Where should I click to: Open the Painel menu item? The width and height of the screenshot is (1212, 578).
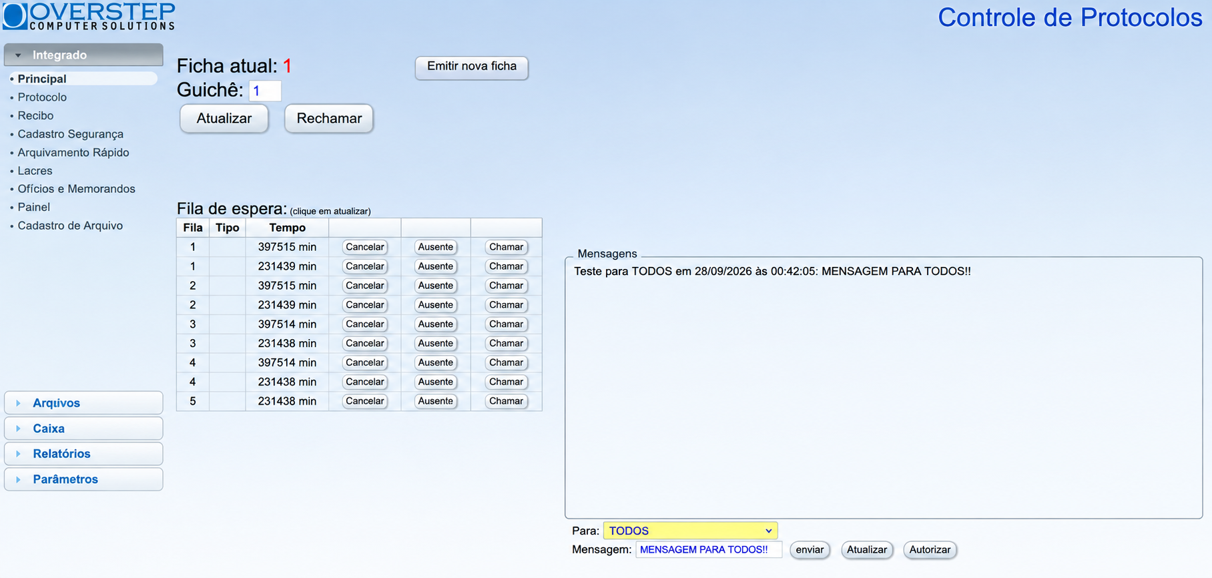click(34, 207)
